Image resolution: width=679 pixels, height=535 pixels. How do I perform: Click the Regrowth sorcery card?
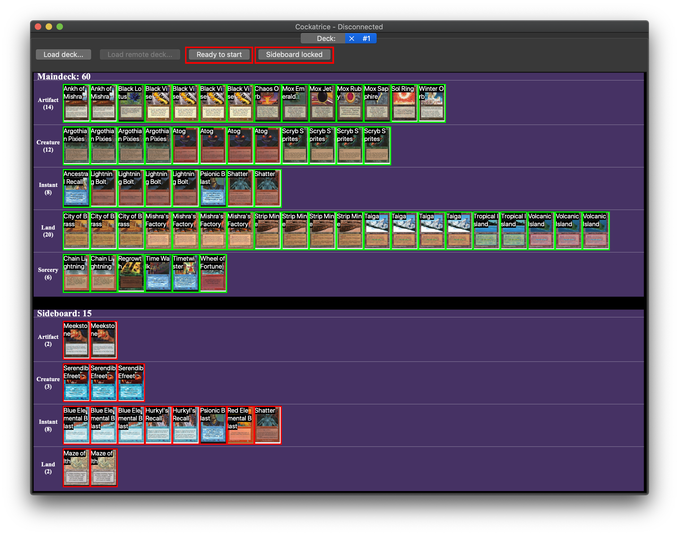pyautogui.click(x=131, y=273)
